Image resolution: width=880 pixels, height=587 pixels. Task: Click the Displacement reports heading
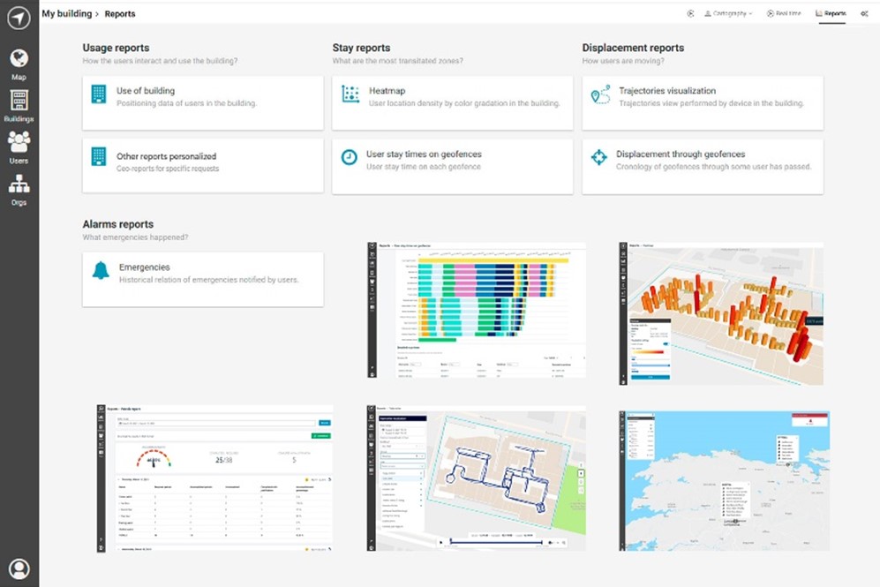click(x=633, y=48)
